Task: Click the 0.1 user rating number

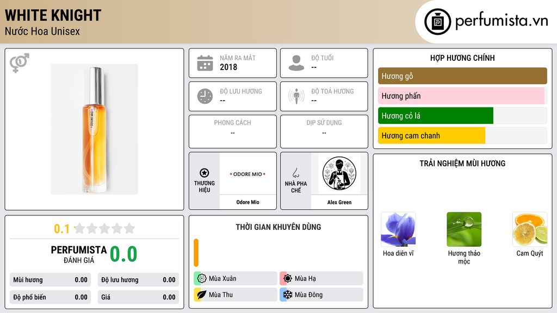Action: coord(61,229)
